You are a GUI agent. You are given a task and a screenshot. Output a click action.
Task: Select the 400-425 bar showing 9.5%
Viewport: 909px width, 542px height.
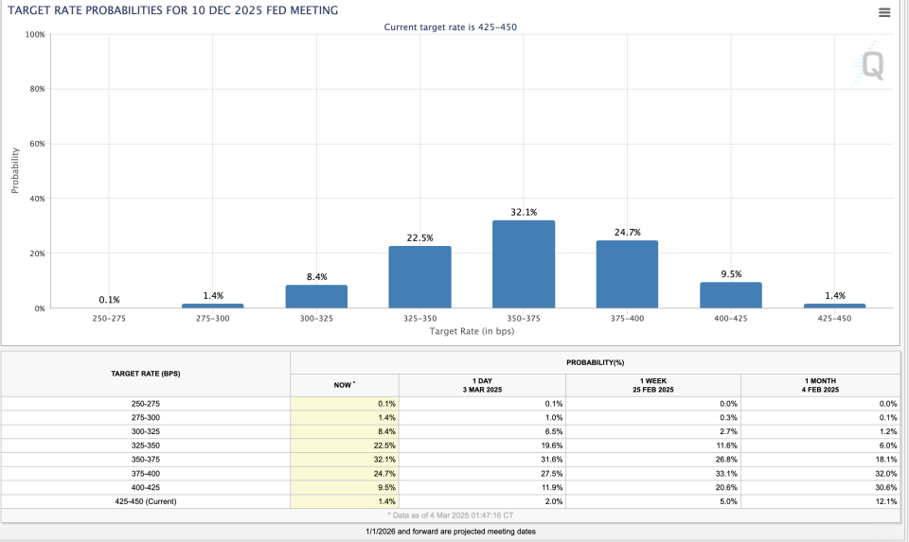(730, 295)
